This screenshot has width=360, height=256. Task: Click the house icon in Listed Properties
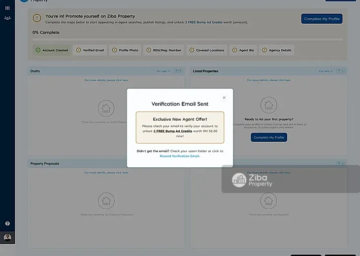pyautogui.click(x=268, y=105)
